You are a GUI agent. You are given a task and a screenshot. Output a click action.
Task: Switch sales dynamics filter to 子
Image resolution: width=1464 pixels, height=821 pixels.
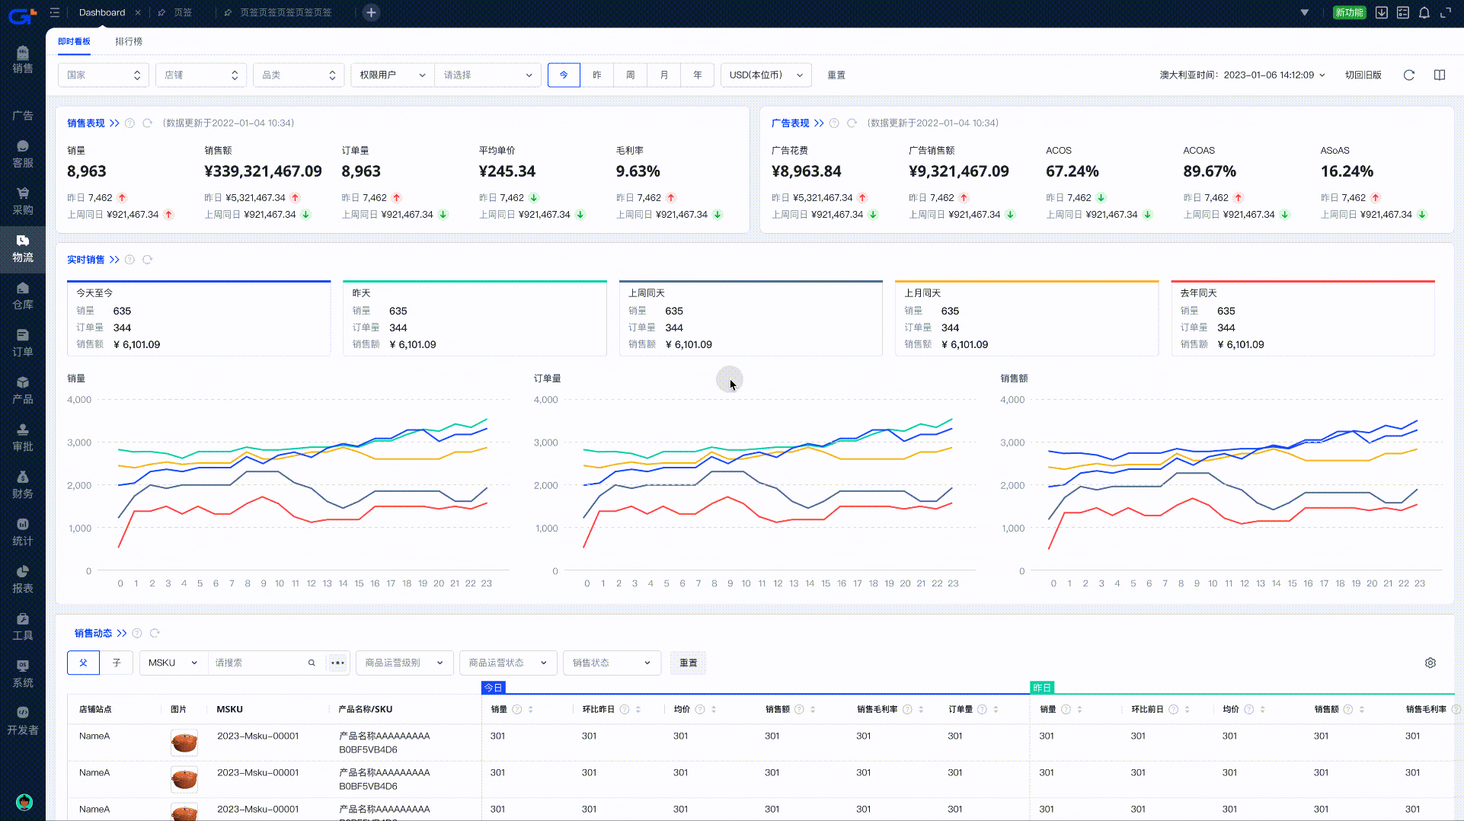pos(117,663)
